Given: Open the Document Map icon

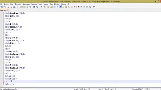Looking at the screenshot, I should point(66,7).
